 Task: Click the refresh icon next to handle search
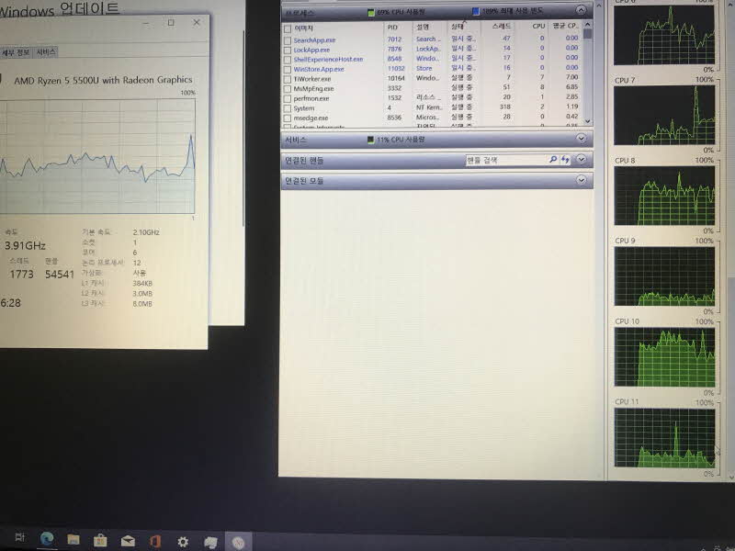[x=565, y=160]
